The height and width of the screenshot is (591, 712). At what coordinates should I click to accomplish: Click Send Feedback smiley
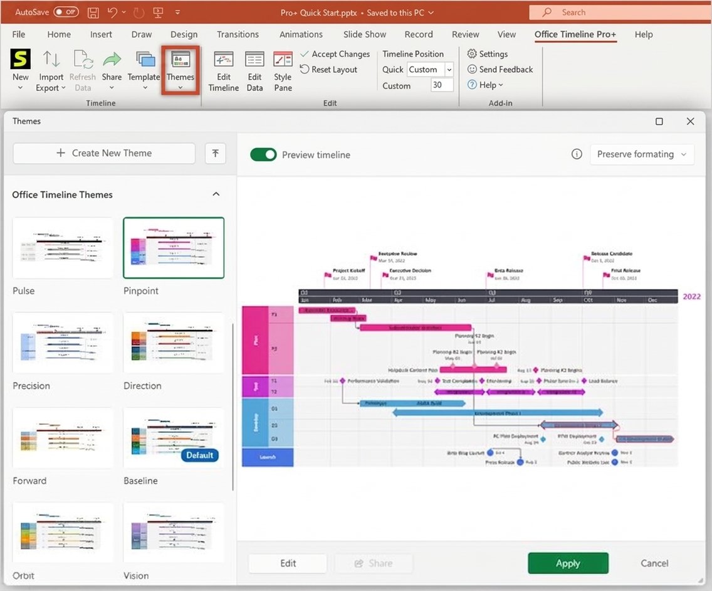point(472,69)
